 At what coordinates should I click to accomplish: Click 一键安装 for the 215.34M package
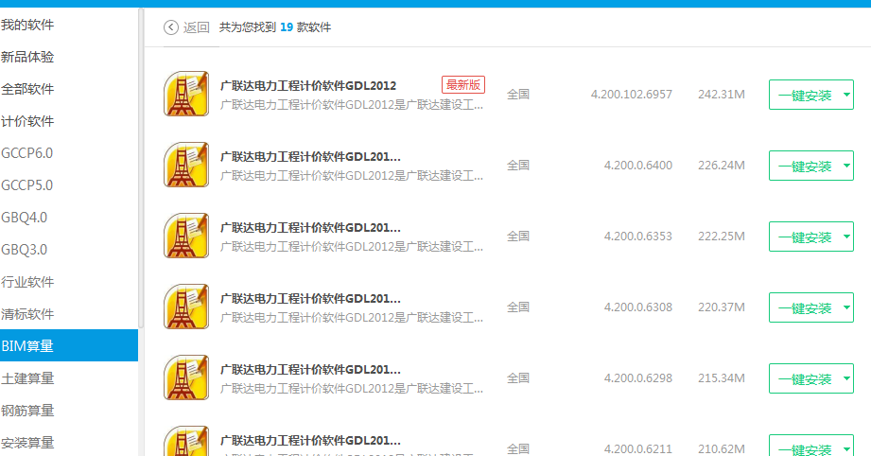pyautogui.click(x=805, y=379)
